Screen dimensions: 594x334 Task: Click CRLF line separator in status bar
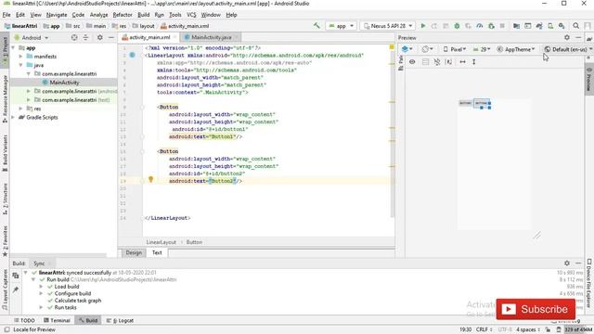click(x=484, y=329)
